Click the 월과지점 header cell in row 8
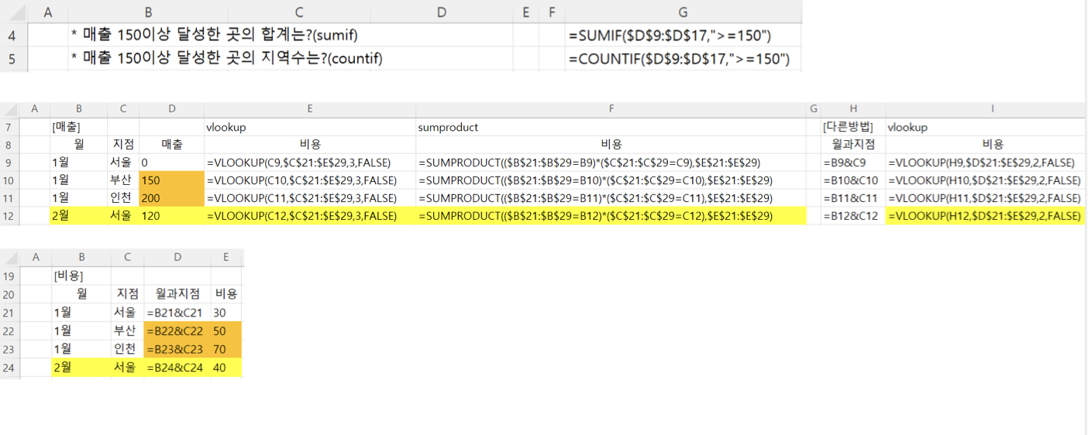This screenshot has height=435, width=1088. point(853,144)
